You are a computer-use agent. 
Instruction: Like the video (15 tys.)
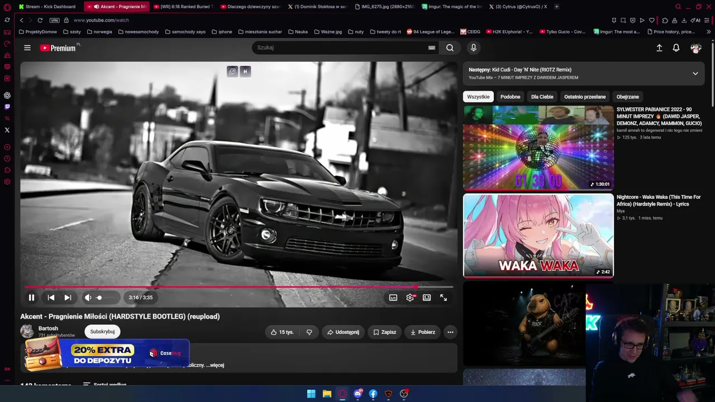click(x=282, y=332)
